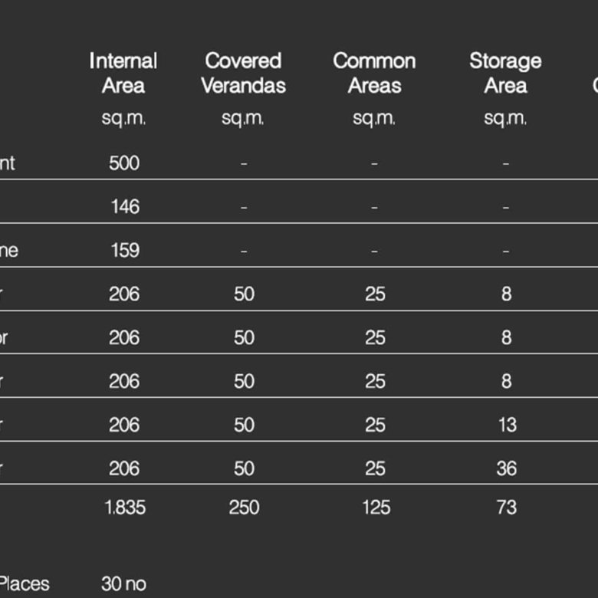Click the 73 Storage Area total
The image size is (598, 598).
(x=506, y=507)
